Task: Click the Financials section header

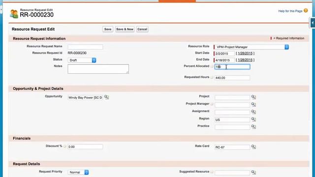Action: pyautogui.click(x=22, y=138)
